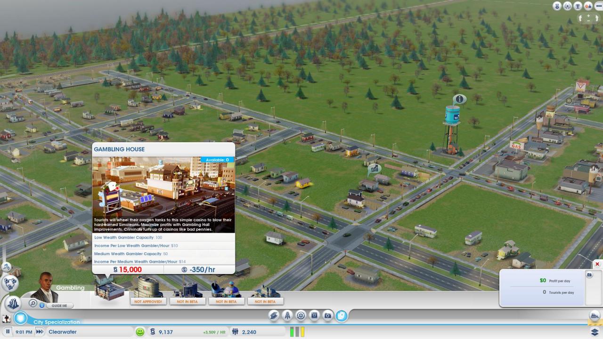Open the trophy challenges icon
Image resolution: width=603 pixels, height=339 pixels.
point(578,6)
